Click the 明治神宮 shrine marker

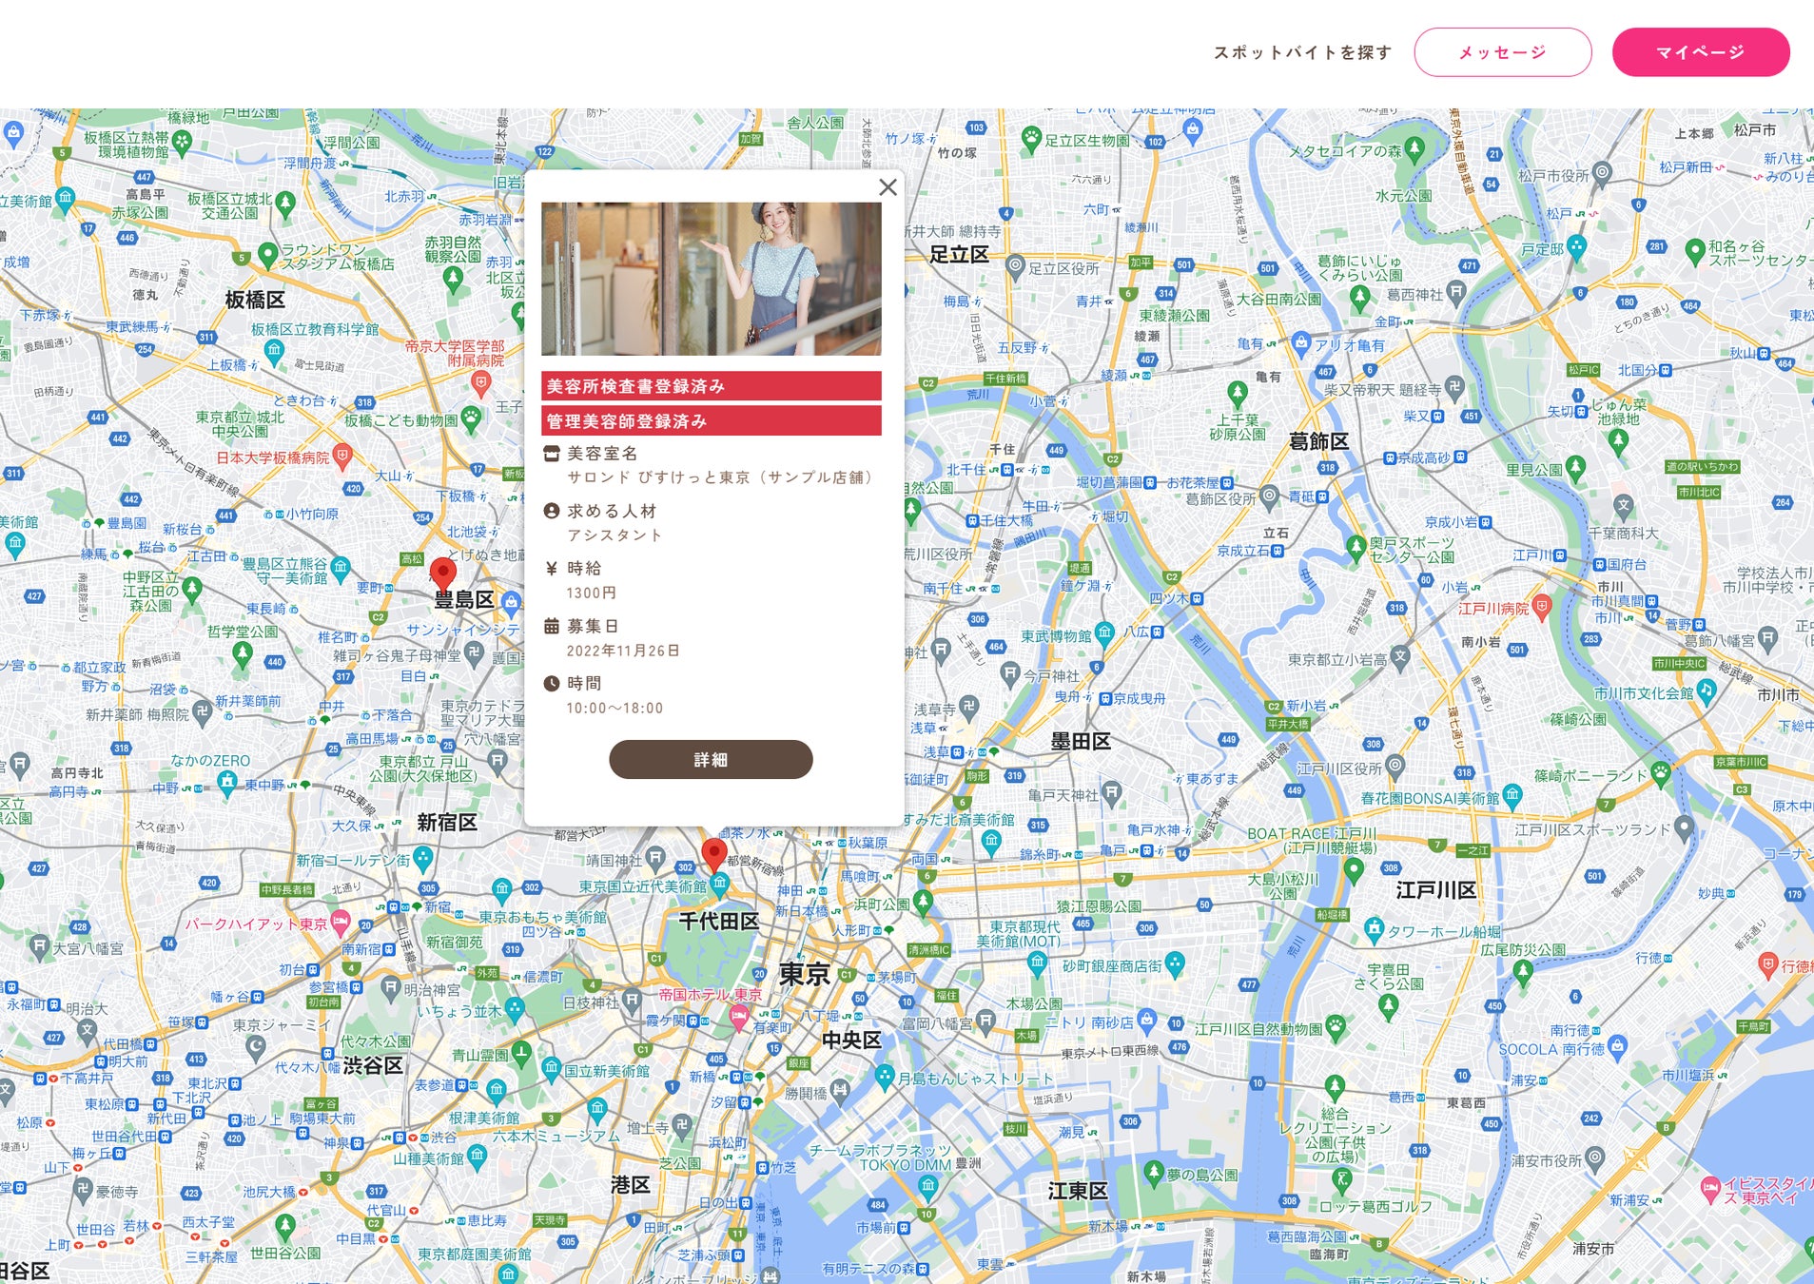coord(390,988)
